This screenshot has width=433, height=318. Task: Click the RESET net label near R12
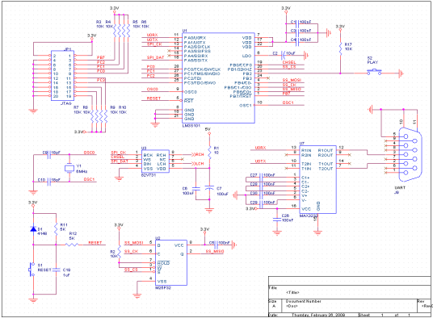(x=95, y=243)
